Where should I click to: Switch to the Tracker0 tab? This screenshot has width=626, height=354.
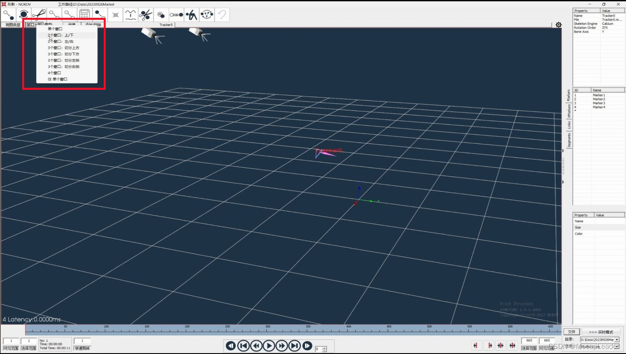pyautogui.click(x=166, y=25)
